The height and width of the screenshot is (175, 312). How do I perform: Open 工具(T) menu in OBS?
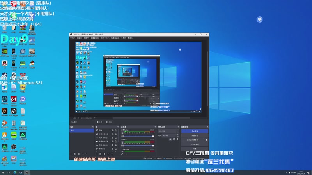[124, 38]
